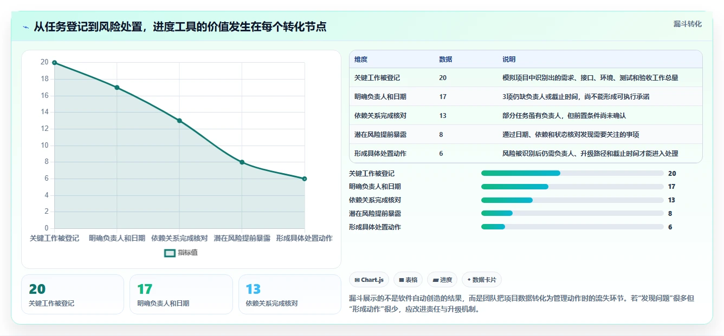Click progress label 潜在风险提前暴露
The width and height of the screenshot is (724, 336).
(x=375, y=214)
